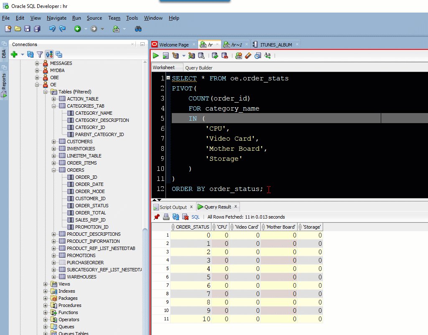Image resolution: width=428 pixels, height=335 pixels.
Task: Click the Autotrace icon
Action: pos(191,56)
